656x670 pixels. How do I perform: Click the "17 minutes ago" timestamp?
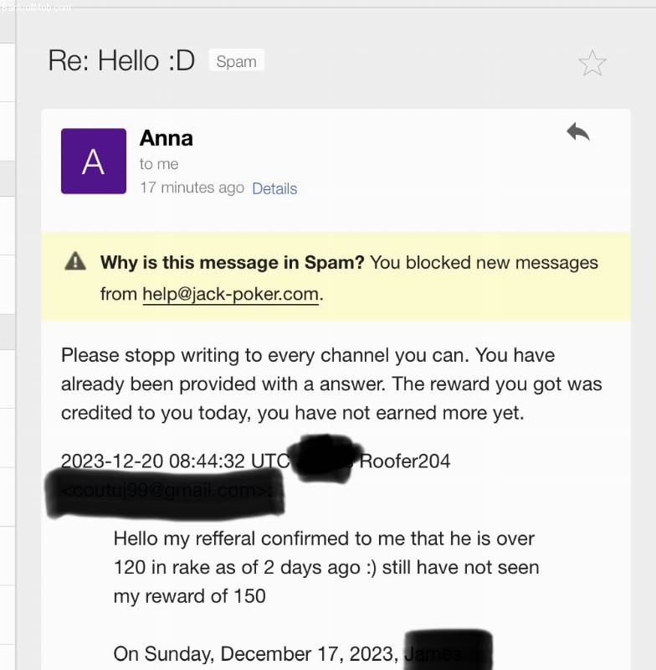tap(192, 188)
